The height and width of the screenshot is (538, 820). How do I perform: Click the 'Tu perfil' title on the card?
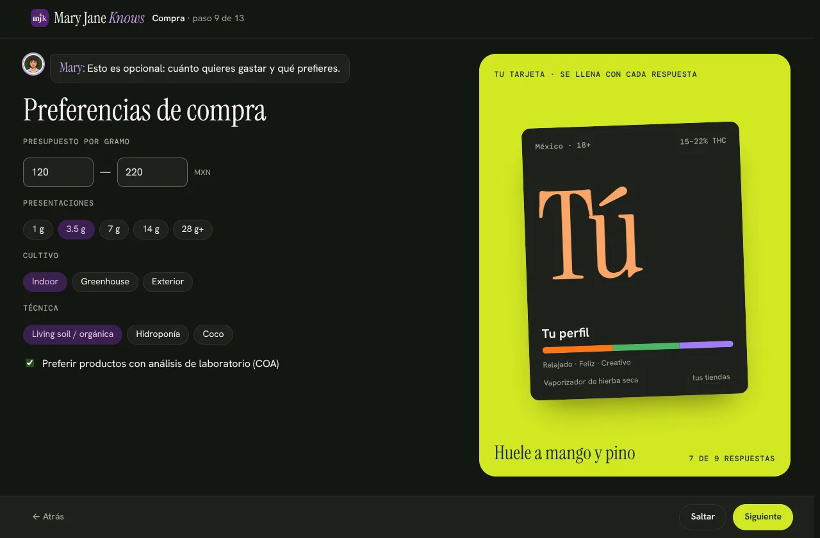coord(566,333)
